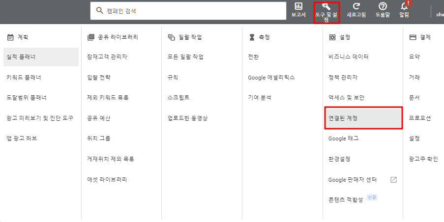Click the 보고서 reports icon

tap(298, 7)
